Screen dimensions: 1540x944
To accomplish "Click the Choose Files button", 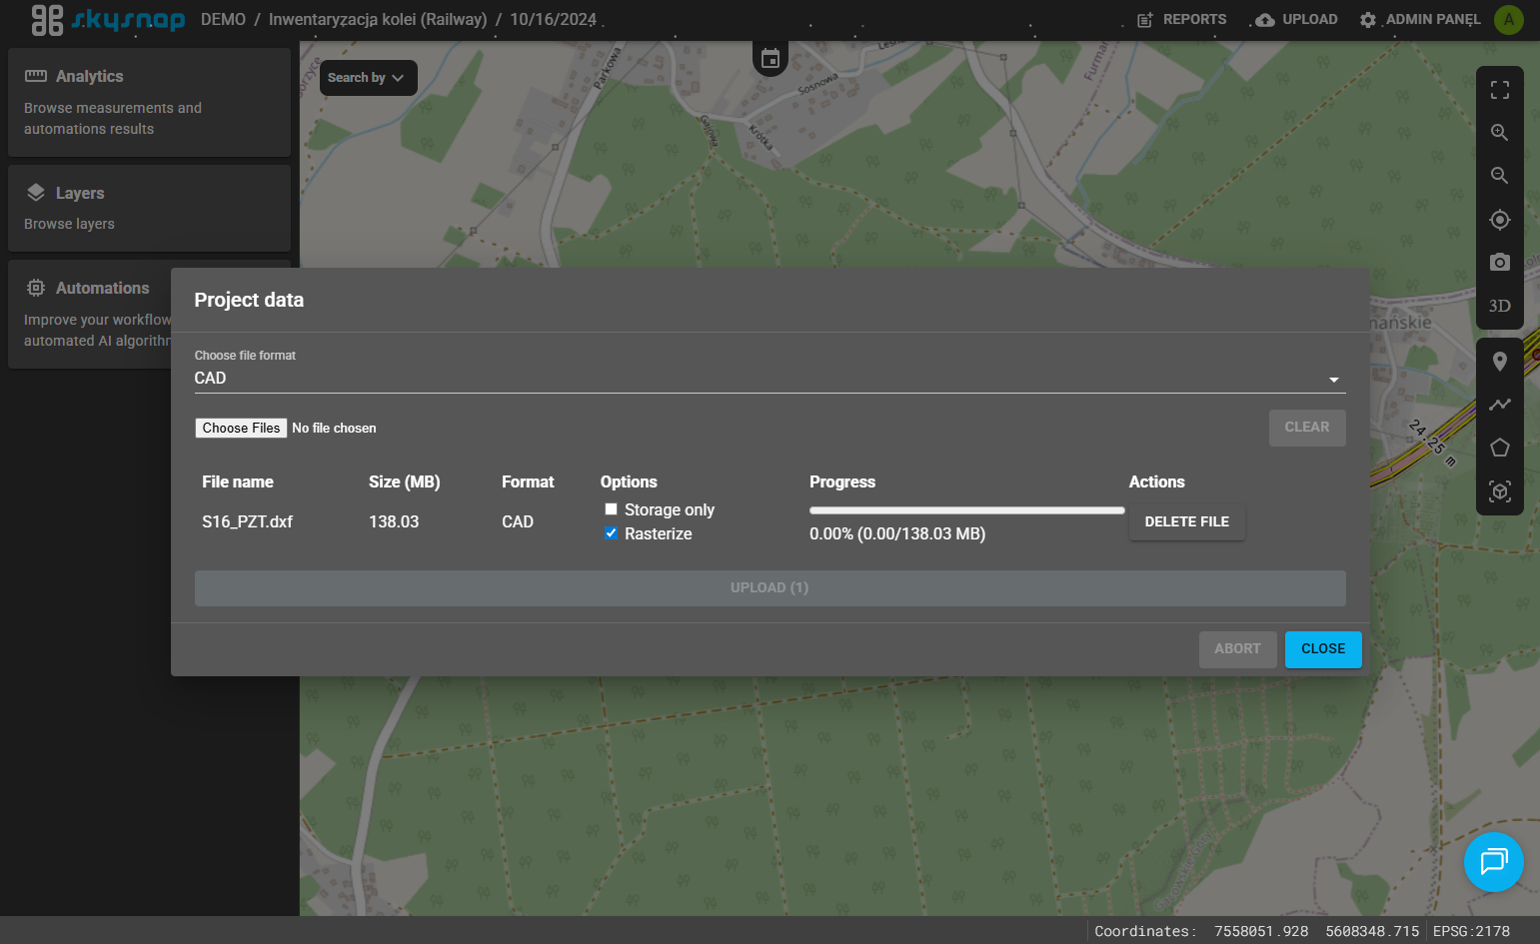I will tap(241, 429).
